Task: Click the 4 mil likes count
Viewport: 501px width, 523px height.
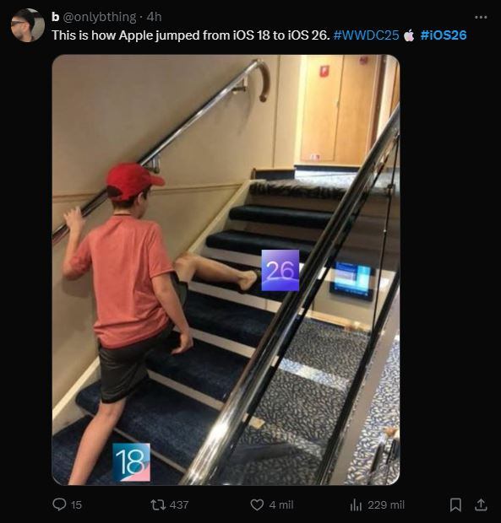Action: [x=281, y=505]
